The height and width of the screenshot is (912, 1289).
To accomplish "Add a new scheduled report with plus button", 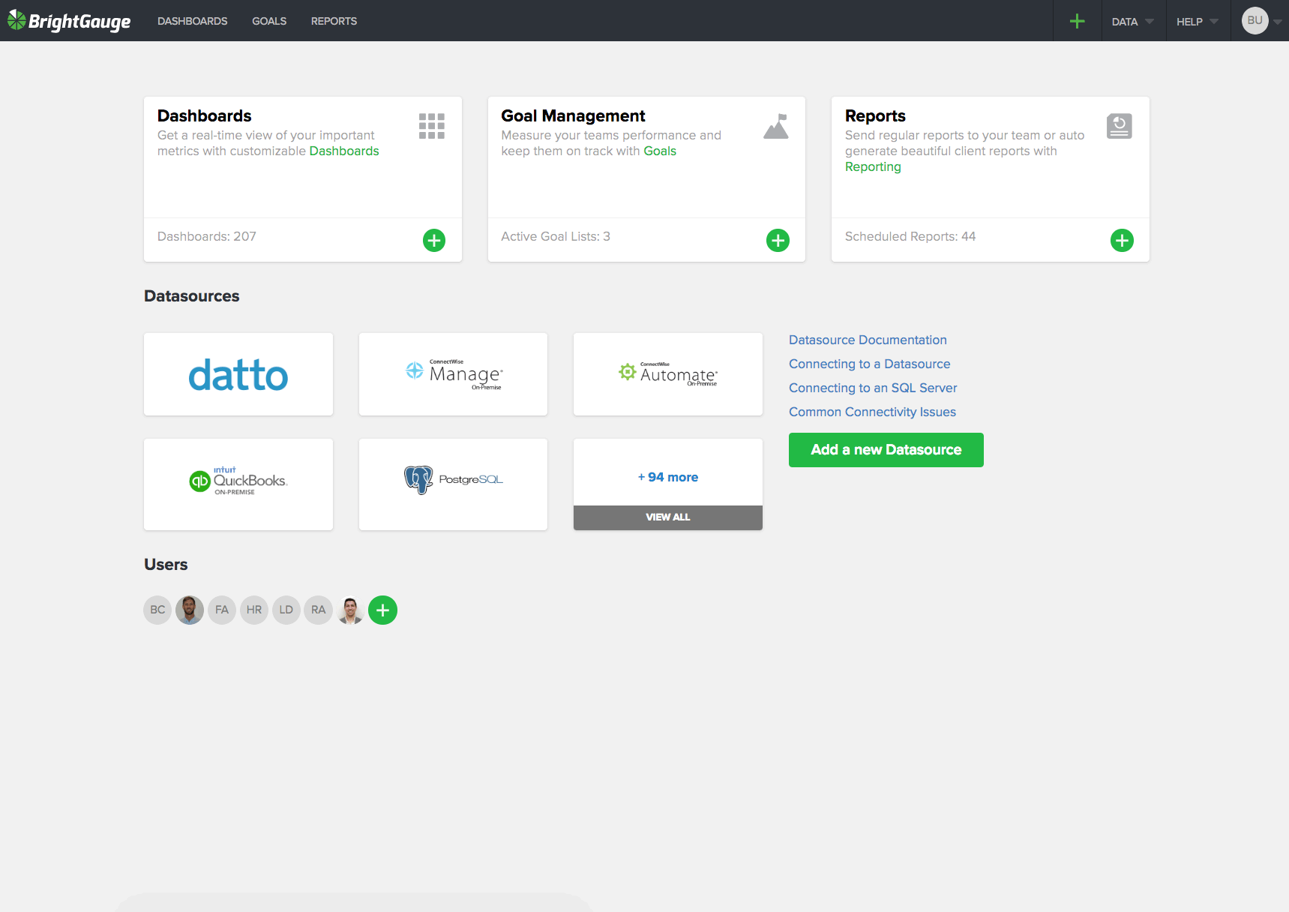I will point(1122,241).
